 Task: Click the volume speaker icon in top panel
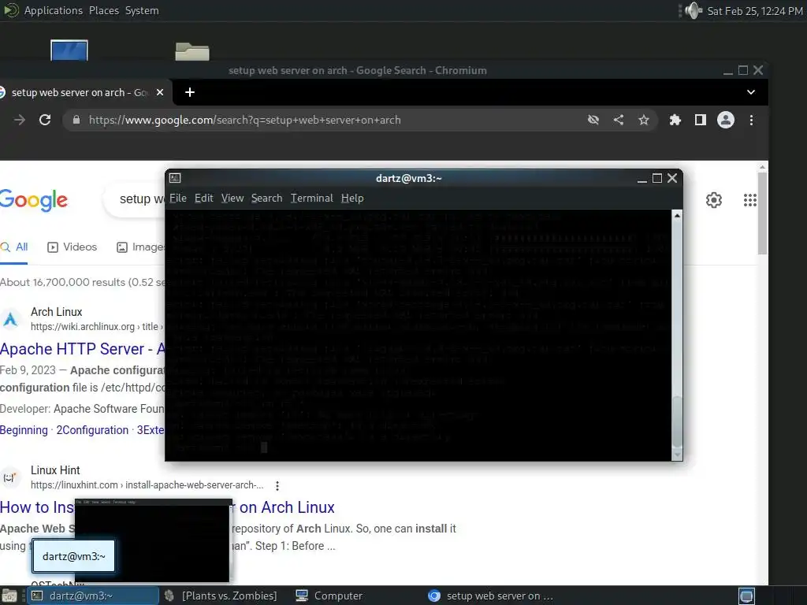coord(694,10)
